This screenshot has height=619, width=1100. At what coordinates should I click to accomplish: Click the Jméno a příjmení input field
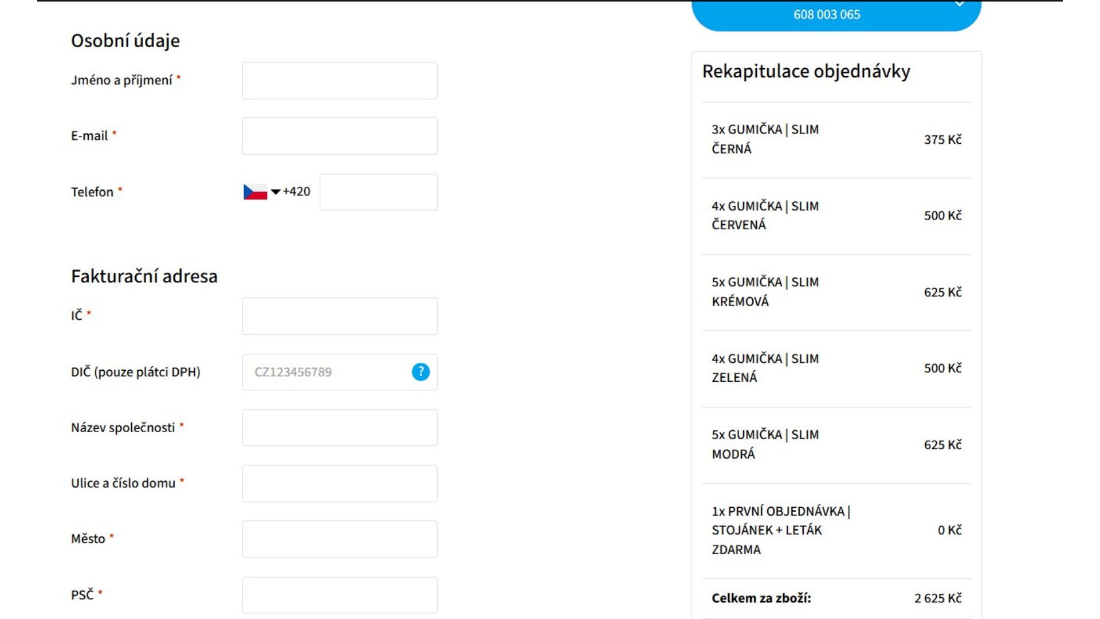340,80
